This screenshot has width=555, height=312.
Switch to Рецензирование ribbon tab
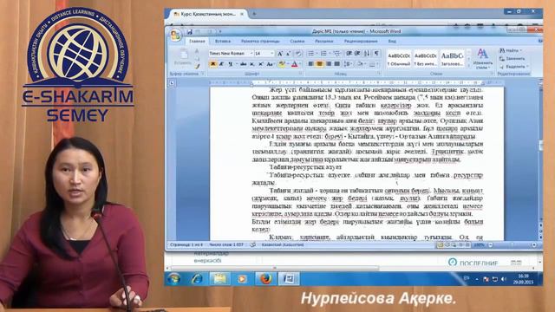361,42
